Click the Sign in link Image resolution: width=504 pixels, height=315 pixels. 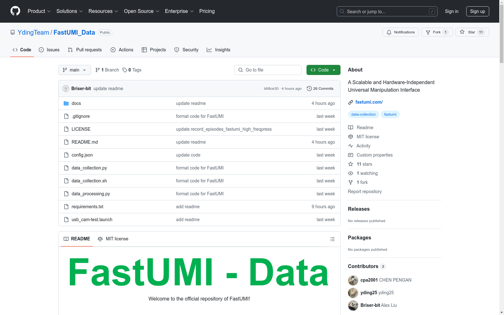tap(452, 11)
